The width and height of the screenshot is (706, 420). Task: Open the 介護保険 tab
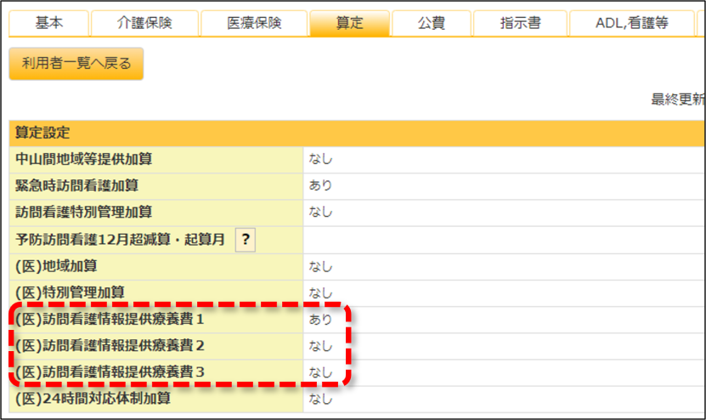[144, 23]
